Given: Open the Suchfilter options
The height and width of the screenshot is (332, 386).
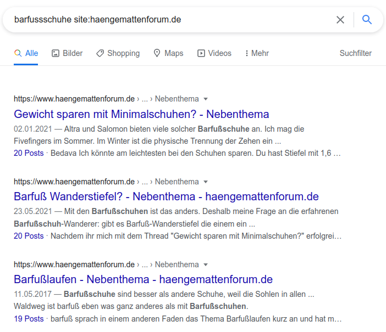Looking at the screenshot, I should pos(355,53).
